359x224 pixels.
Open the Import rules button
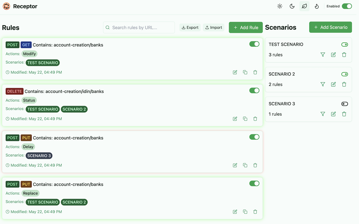coord(214,27)
